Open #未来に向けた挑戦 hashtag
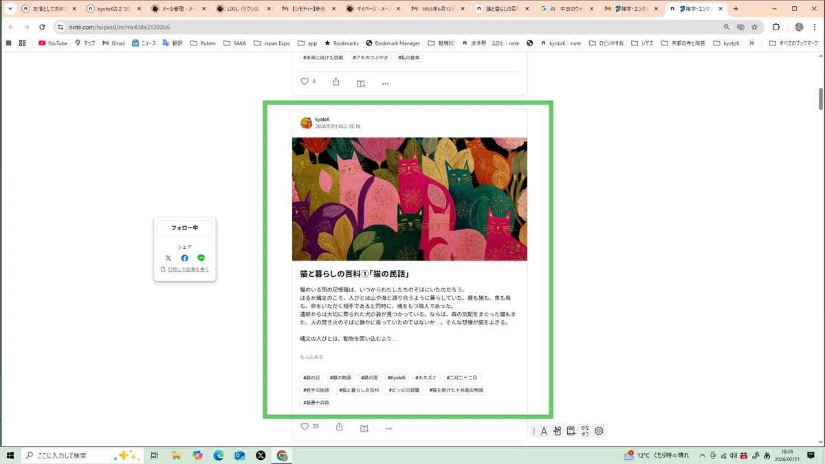 [x=323, y=58]
